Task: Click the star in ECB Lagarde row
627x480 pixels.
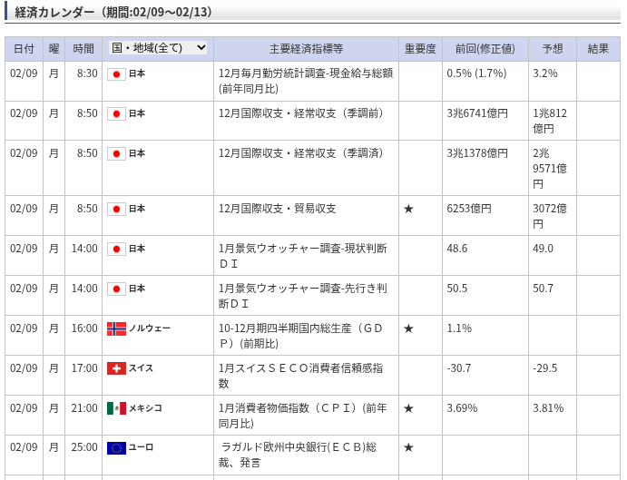Action: (408, 447)
